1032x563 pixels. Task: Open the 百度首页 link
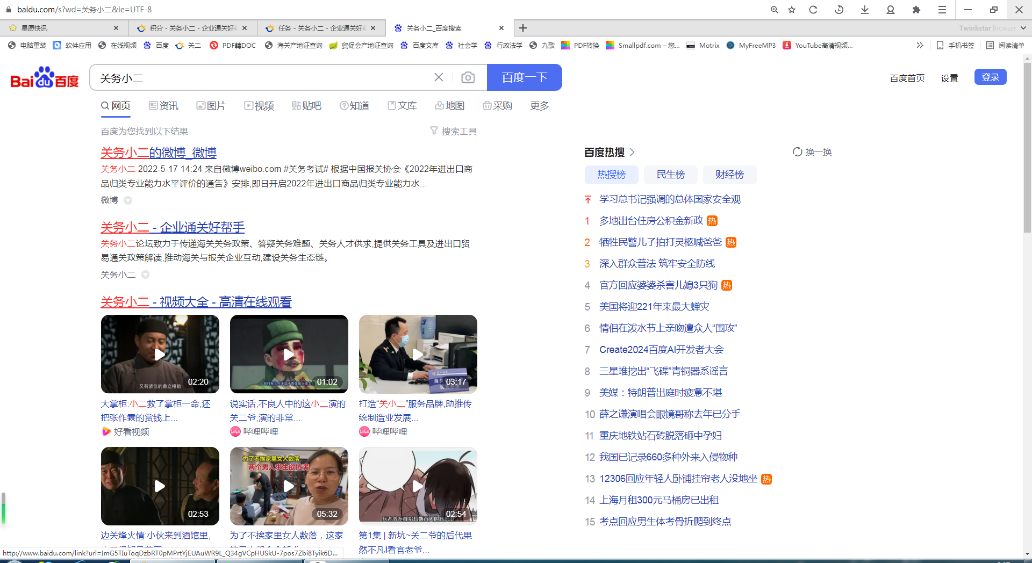pos(907,78)
